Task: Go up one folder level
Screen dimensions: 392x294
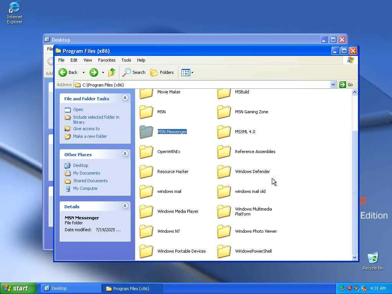Action: coord(112,72)
